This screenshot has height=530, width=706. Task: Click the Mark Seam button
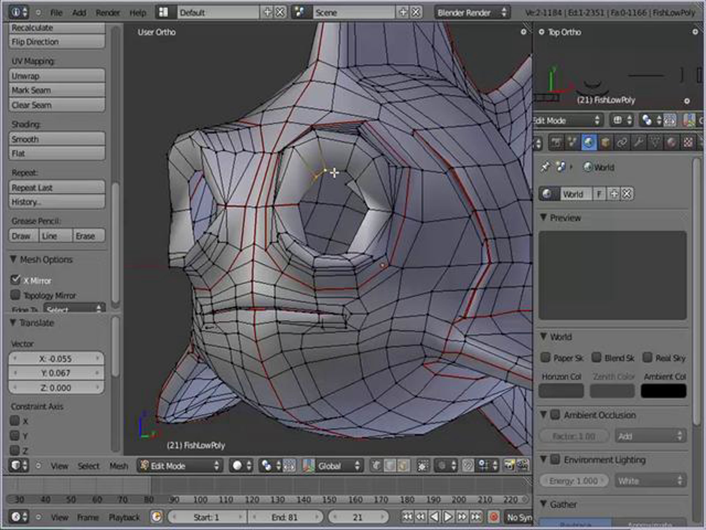pyautogui.click(x=57, y=90)
